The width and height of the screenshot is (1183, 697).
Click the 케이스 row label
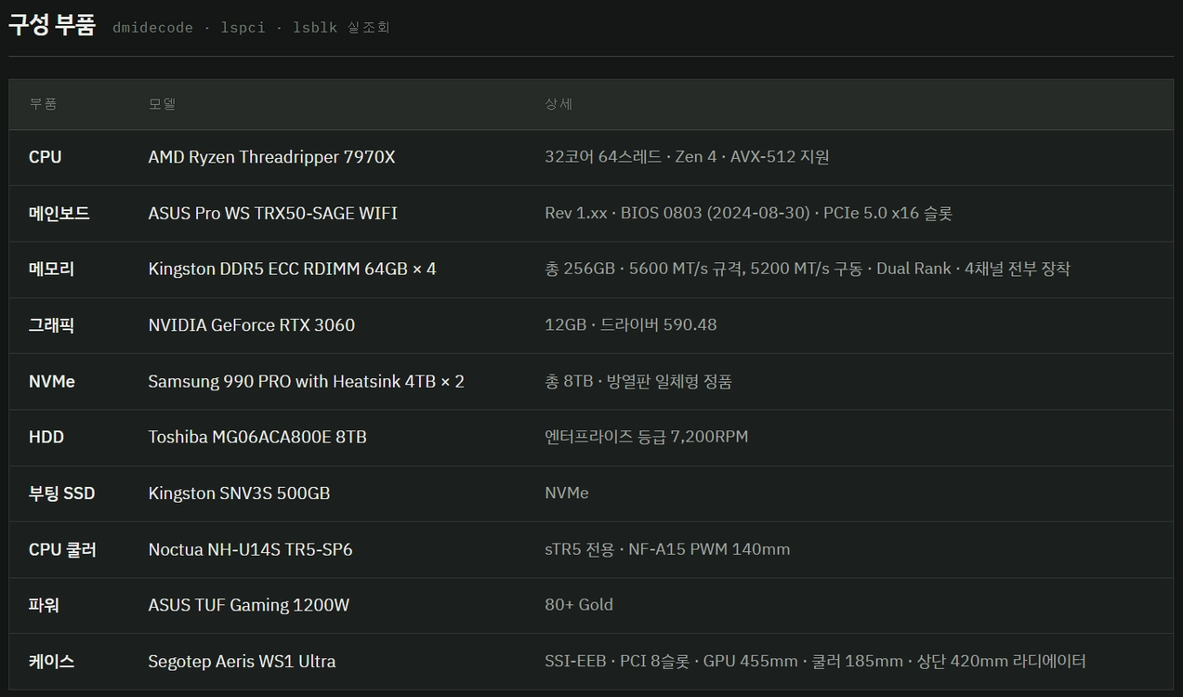click(x=51, y=661)
